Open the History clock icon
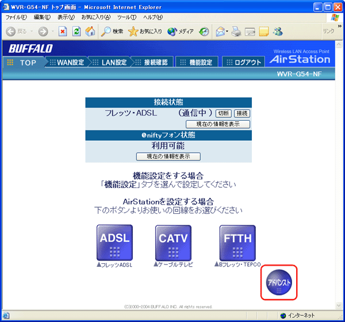 [204, 32]
